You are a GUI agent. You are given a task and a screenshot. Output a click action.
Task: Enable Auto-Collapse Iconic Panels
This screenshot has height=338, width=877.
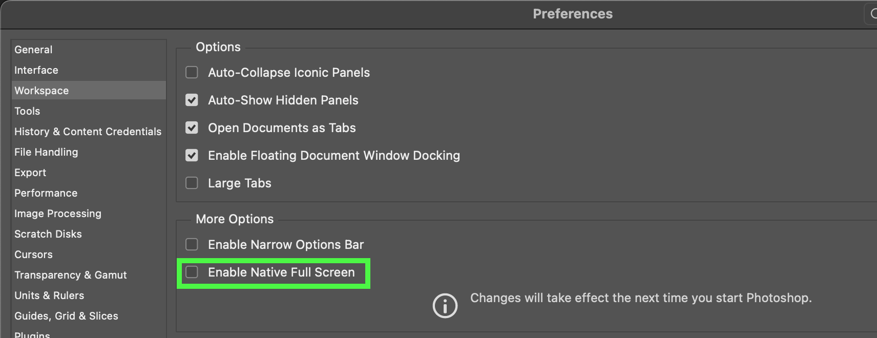[x=192, y=72]
